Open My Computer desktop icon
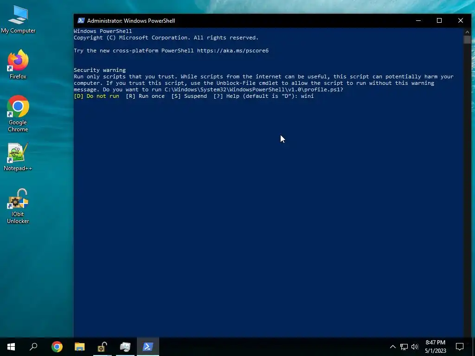 point(18,19)
